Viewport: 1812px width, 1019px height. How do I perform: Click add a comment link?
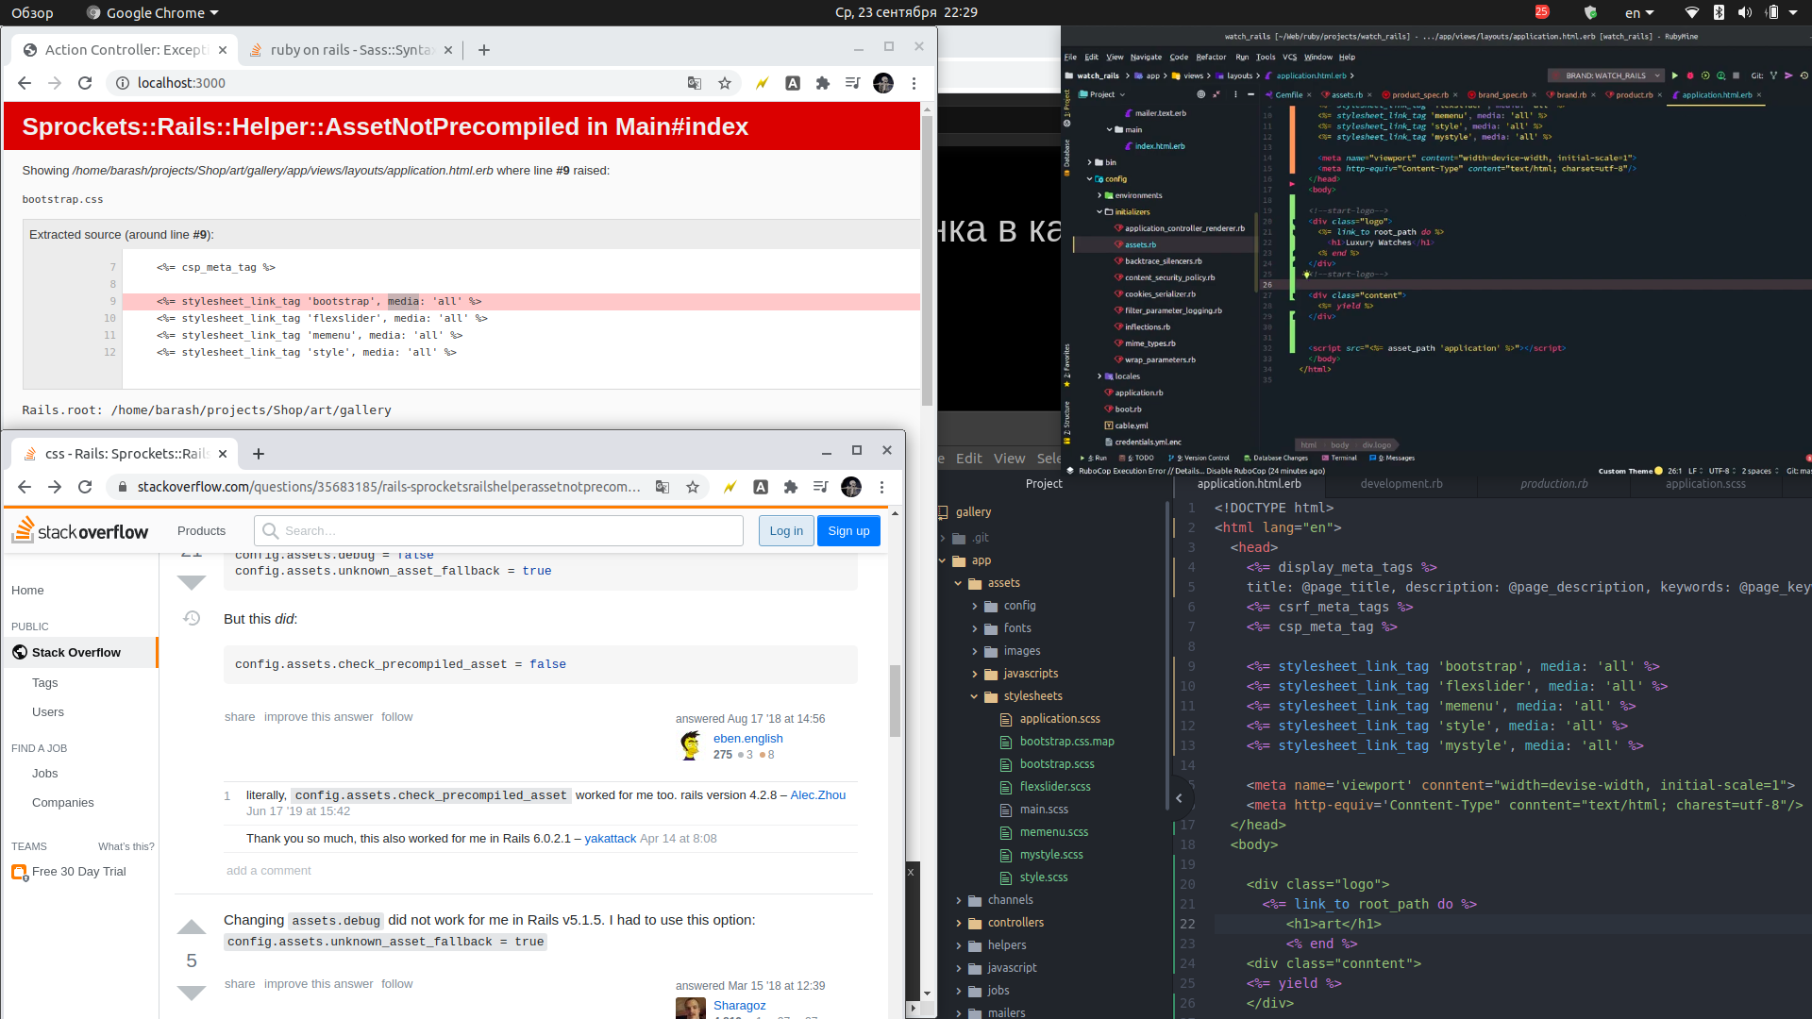268,870
